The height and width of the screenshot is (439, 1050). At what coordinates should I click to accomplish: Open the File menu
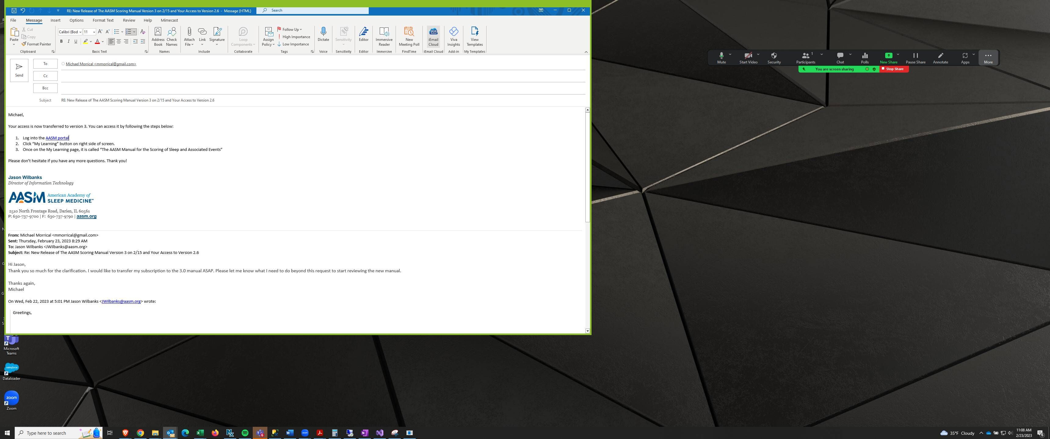click(x=13, y=20)
